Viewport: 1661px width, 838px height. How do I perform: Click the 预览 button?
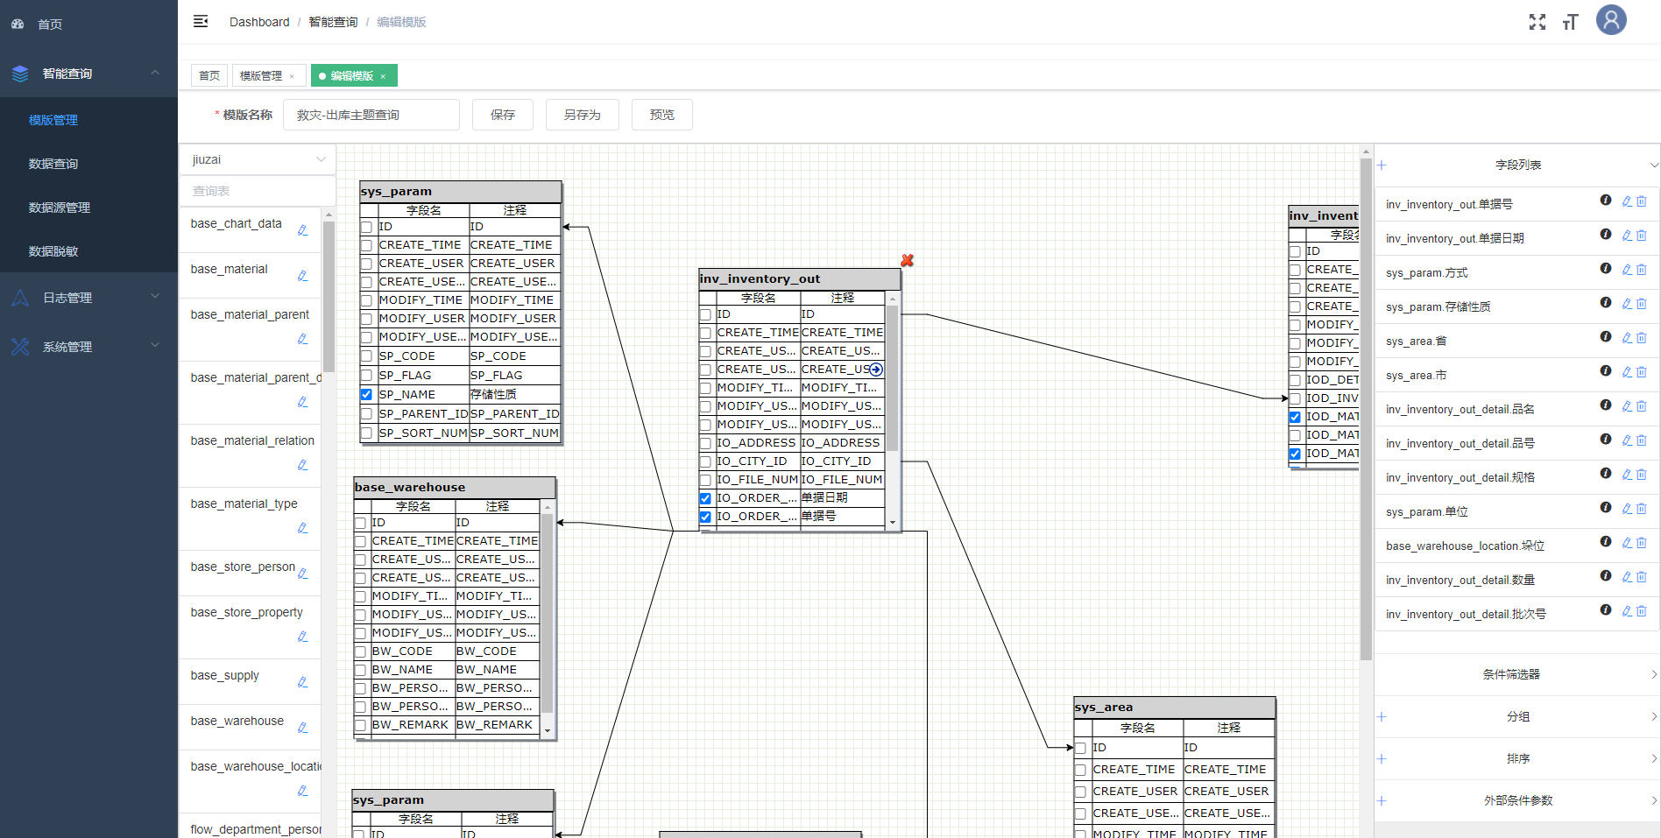click(x=662, y=115)
